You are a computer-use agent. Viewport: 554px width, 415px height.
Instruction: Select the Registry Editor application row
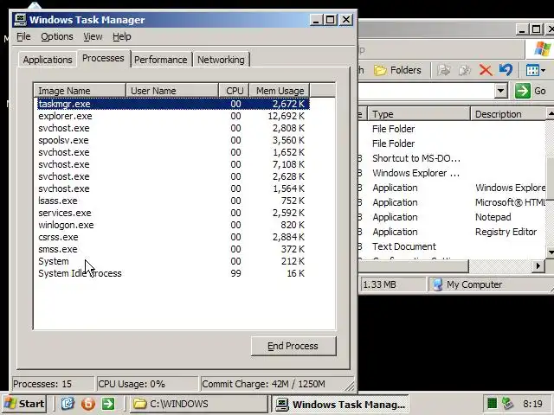tap(452, 232)
